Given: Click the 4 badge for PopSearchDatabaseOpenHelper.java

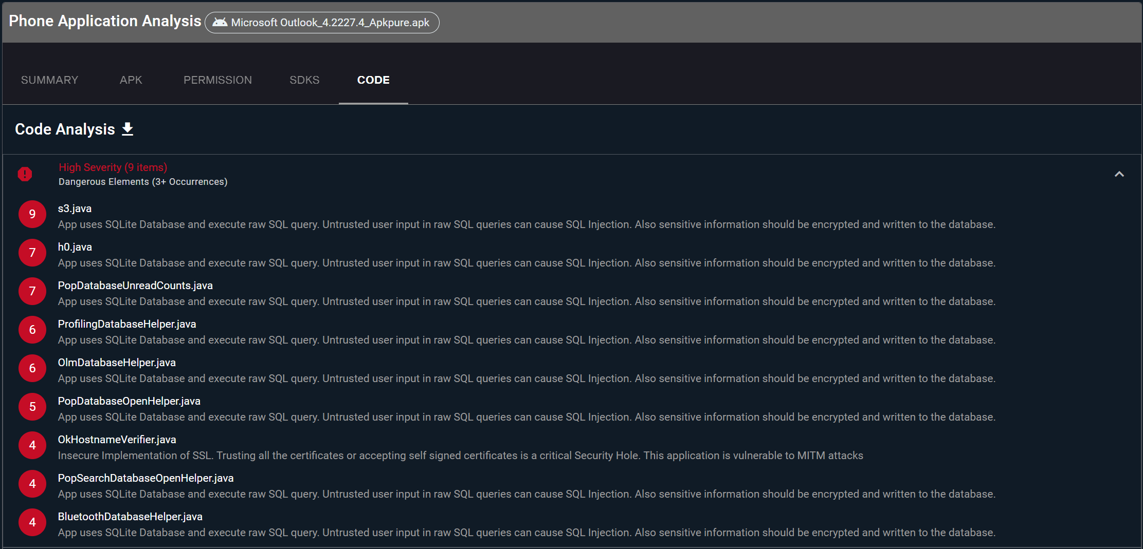Looking at the screenshot, I should pyautogui.click(x=32, y=484).
